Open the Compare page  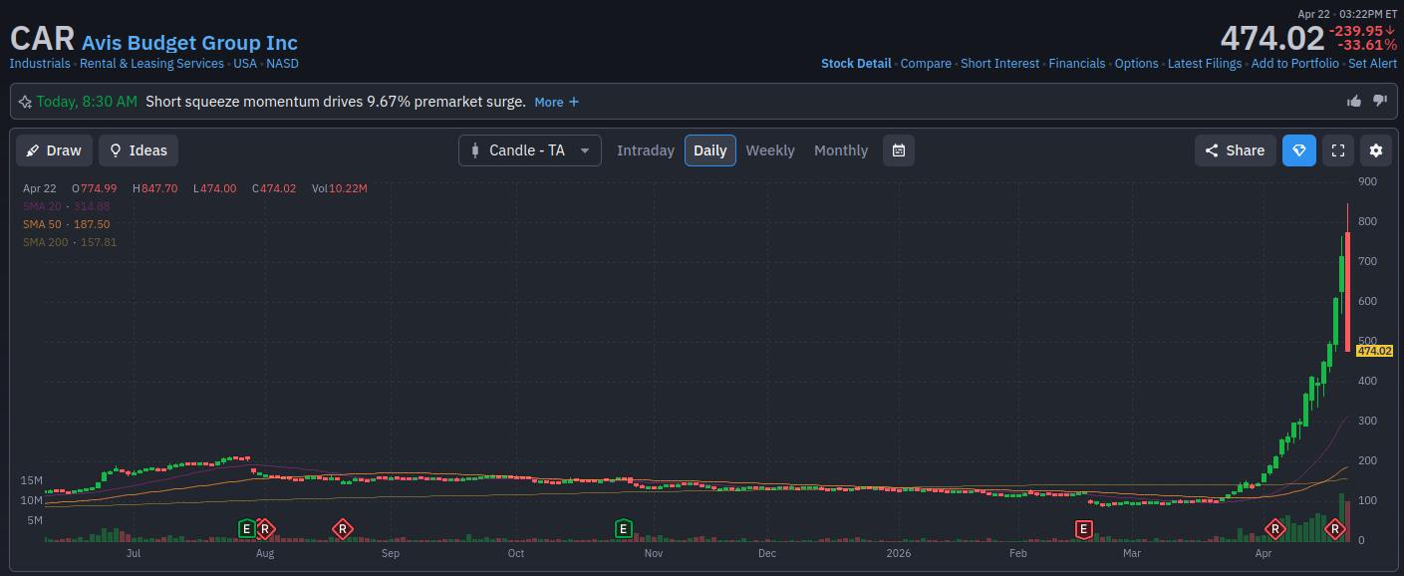pos(926,63)
